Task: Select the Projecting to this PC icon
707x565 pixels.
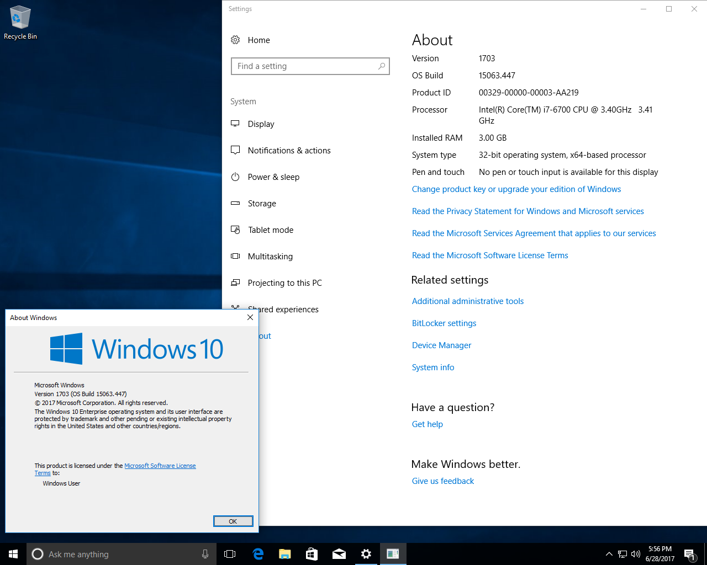Action: coord(235,282)
